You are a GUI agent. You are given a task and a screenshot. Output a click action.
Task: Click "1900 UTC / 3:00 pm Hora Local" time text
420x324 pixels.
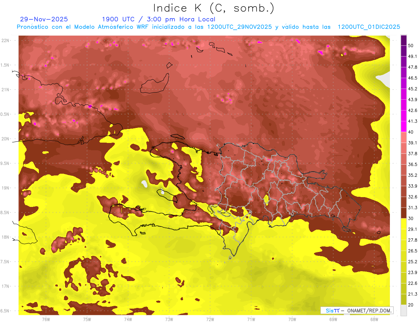click(159, 19)
